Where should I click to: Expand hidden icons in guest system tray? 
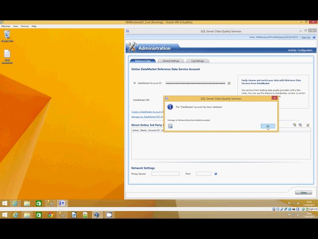[x=285, y=203]
